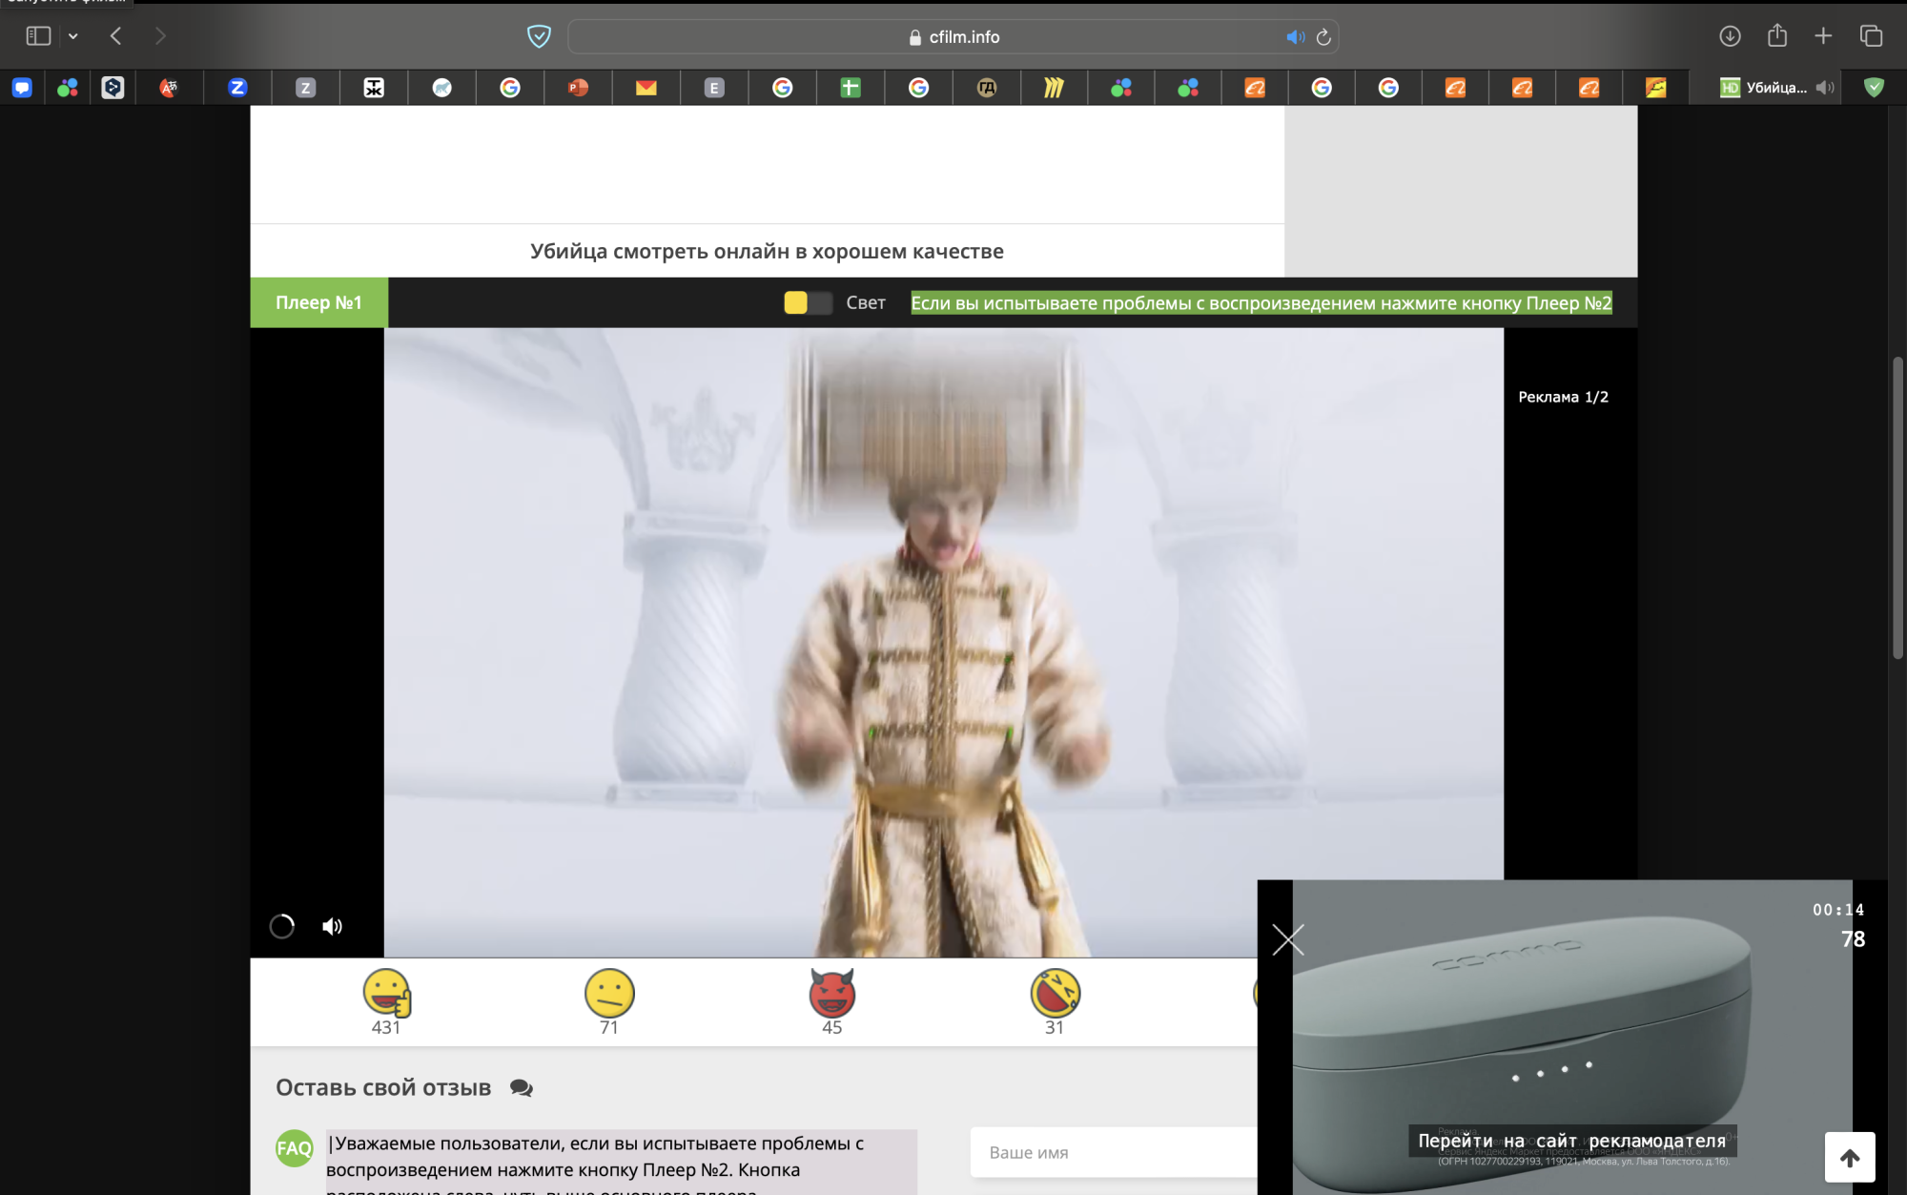Expand the browser sidebar panel
Image resolution: width=1907 pixels, height=1195 pixels.
(38, 35)
